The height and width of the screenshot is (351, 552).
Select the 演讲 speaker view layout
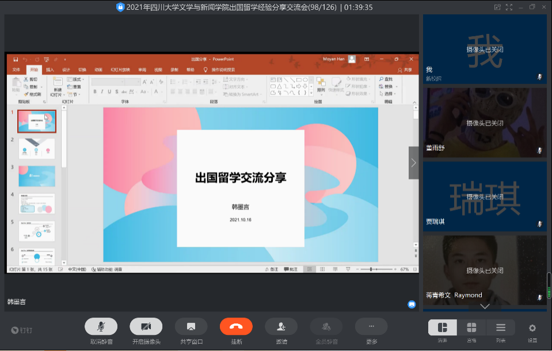tap(443, 327)
